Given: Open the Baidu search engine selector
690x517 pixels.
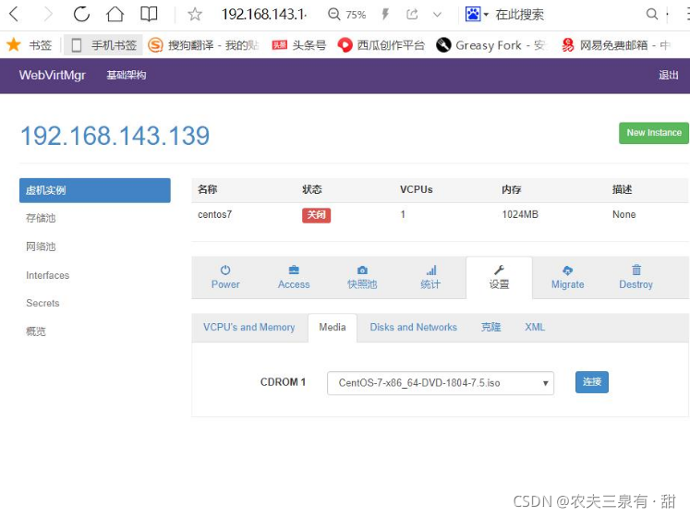Looking at the screenshot, I should [x=477, y=15].
